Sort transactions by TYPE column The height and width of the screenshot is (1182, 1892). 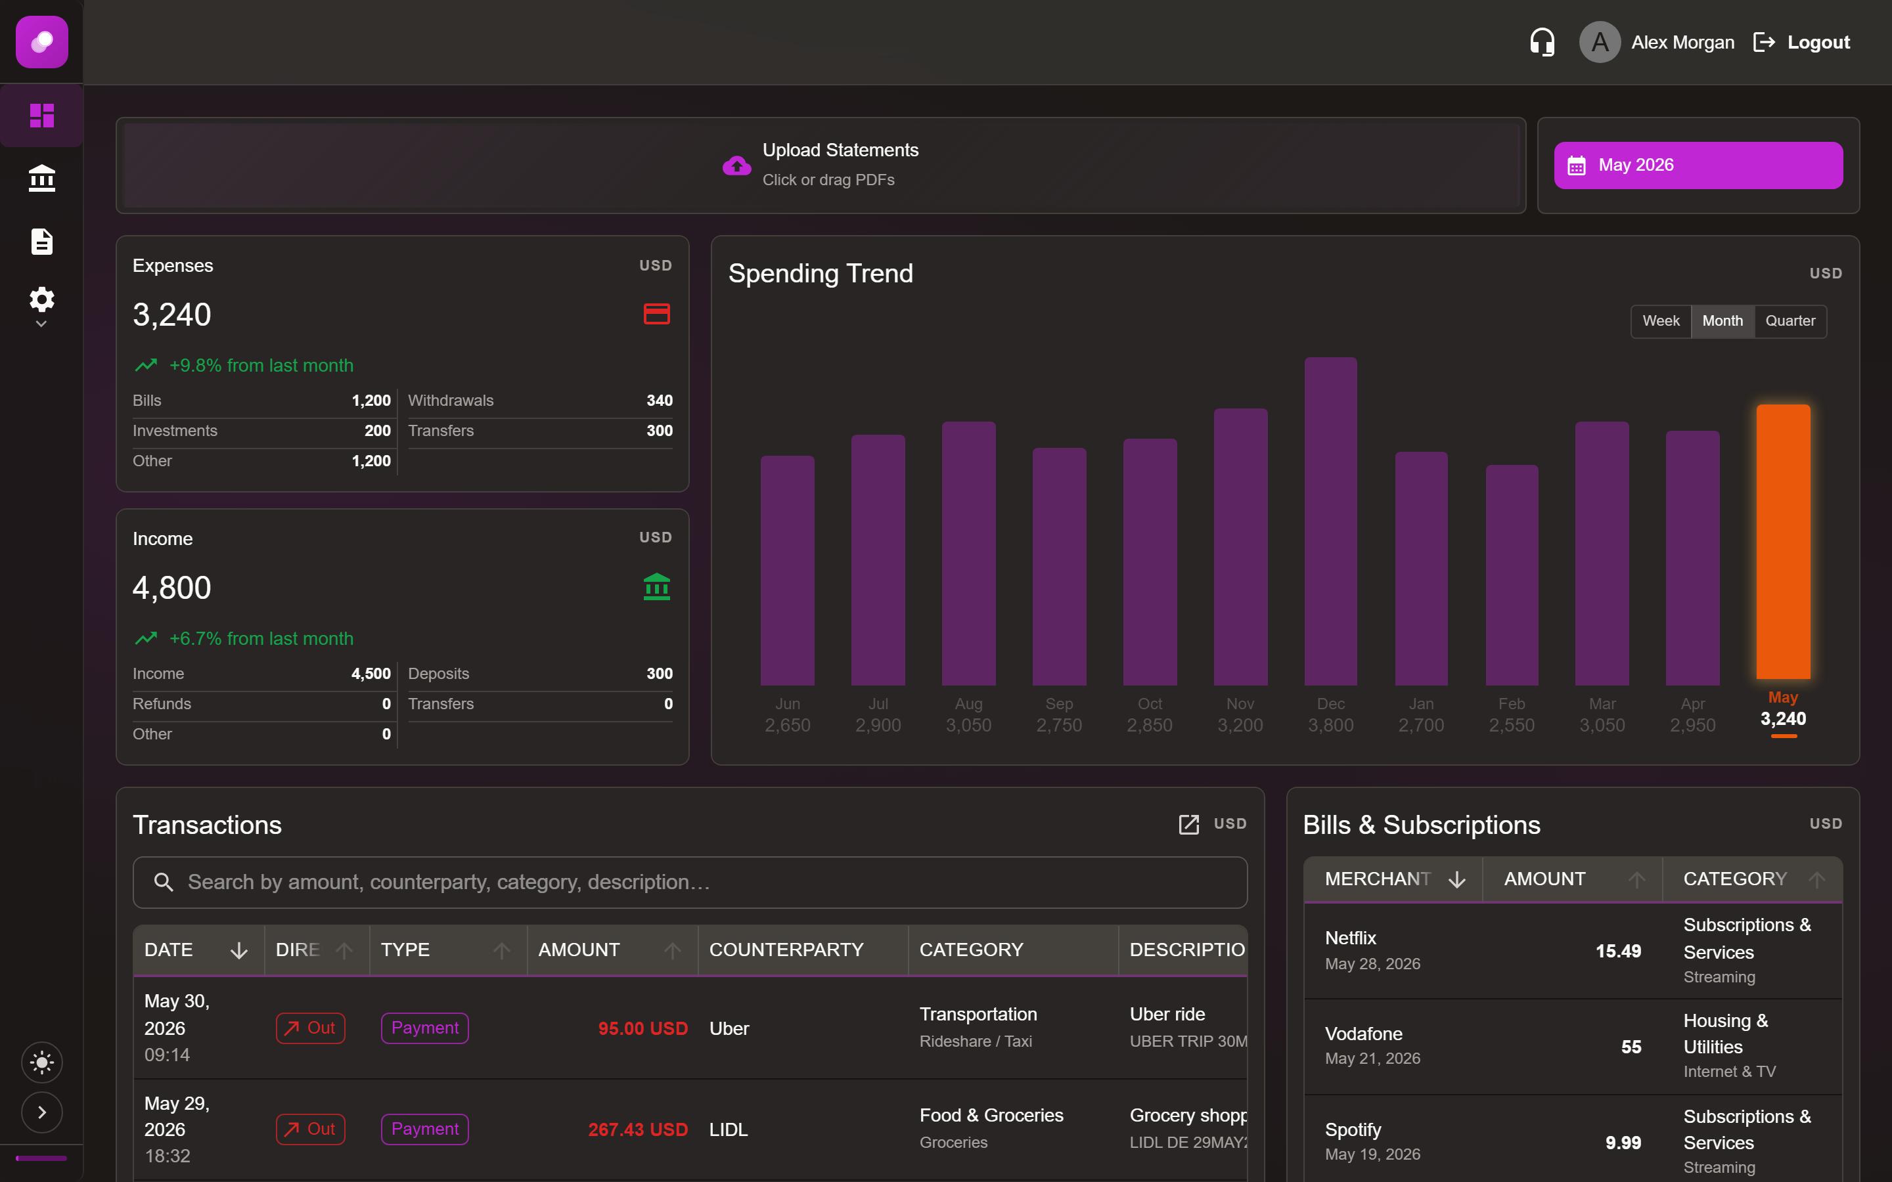click(448, 950)
